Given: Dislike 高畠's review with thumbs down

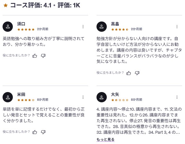Looking at the screenshot, I should [137, 73].
